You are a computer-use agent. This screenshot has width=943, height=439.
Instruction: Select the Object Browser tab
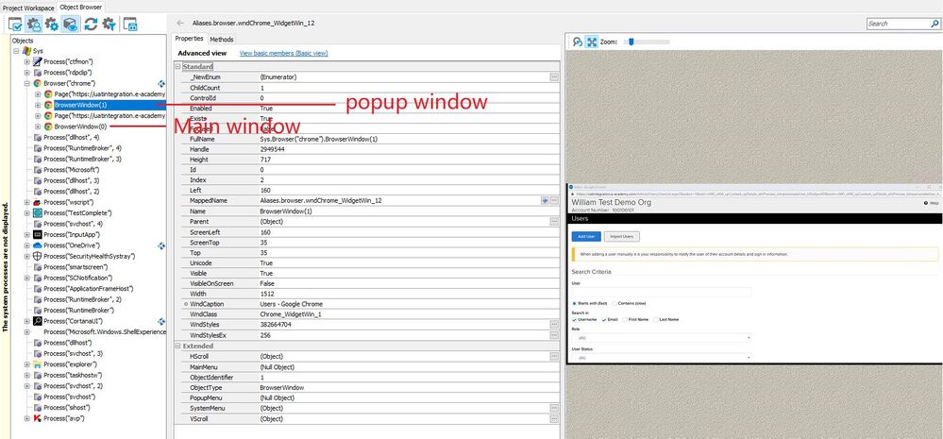80,8
